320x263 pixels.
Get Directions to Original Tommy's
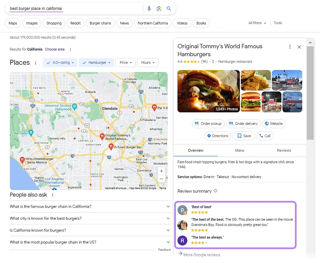pos(218,136)
